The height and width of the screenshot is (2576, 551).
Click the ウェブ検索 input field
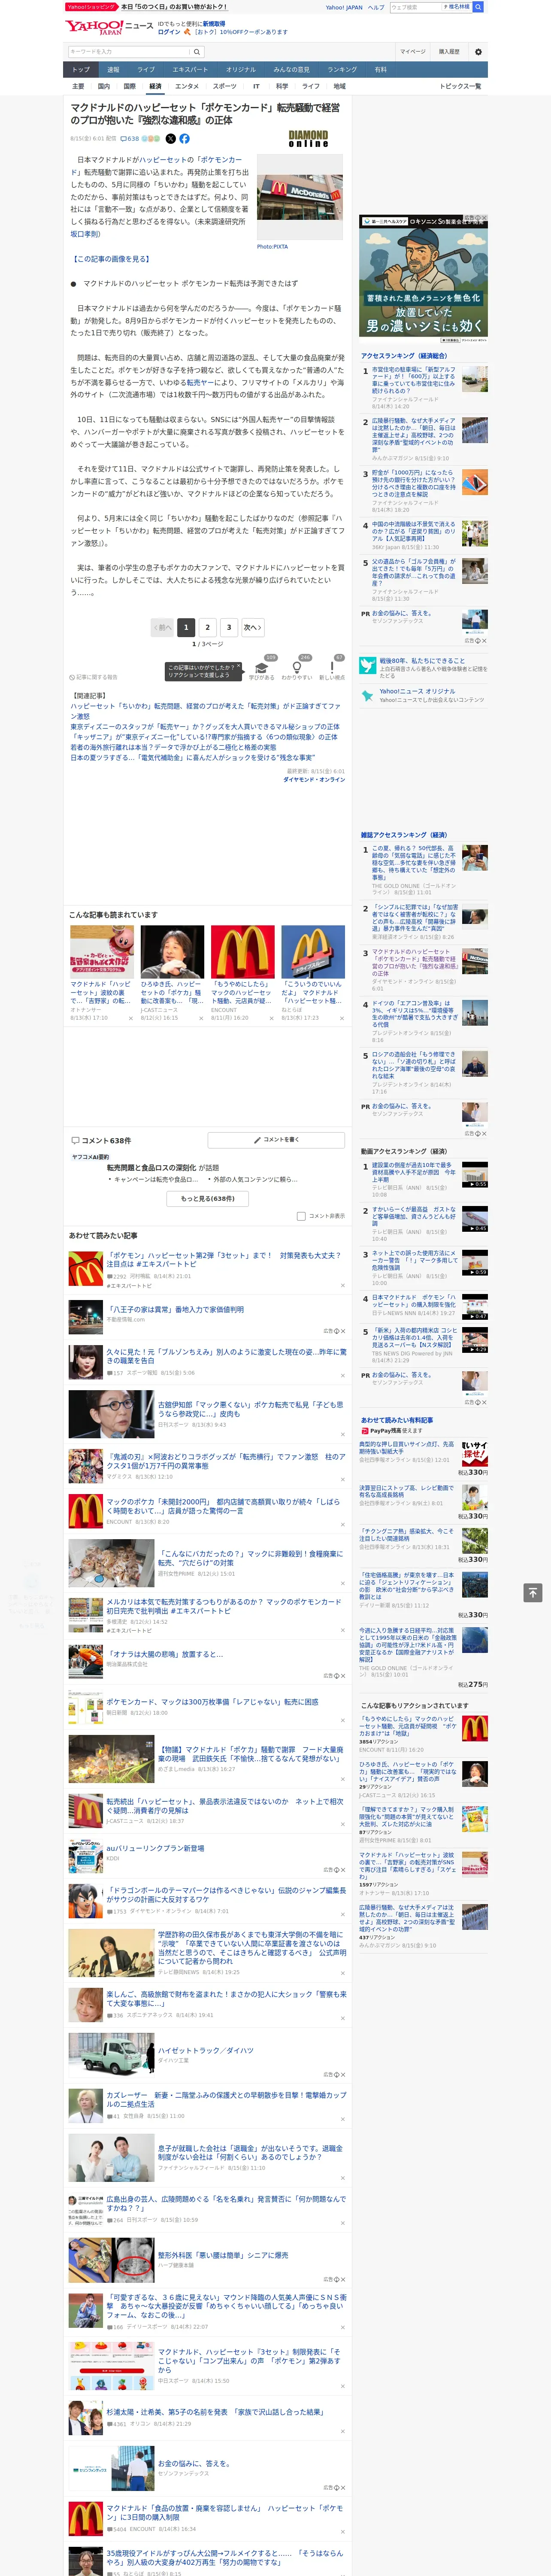[415, 7]
